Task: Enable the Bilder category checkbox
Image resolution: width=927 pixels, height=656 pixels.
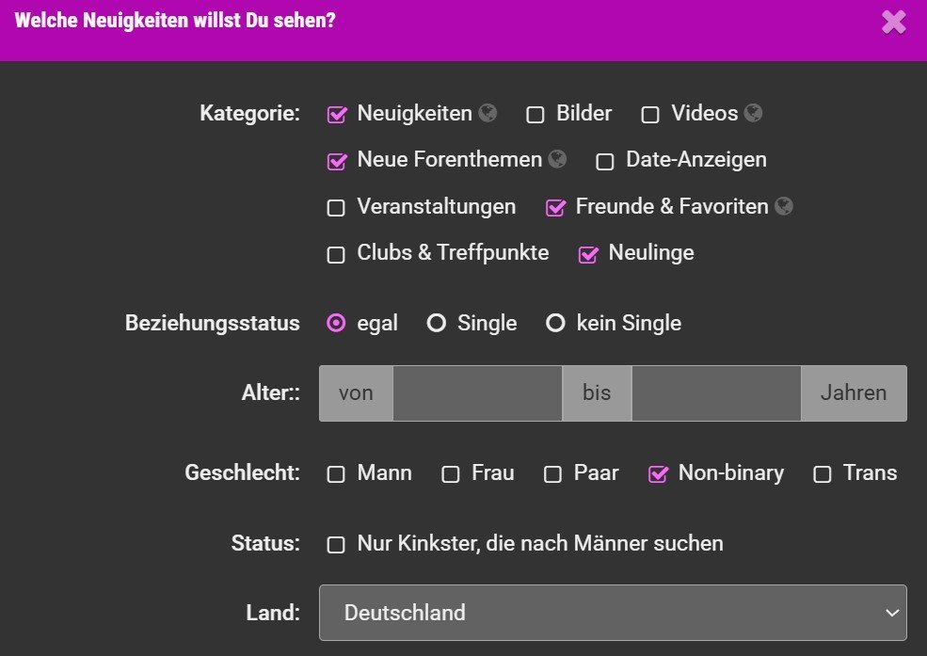Action: coord(535,115)
